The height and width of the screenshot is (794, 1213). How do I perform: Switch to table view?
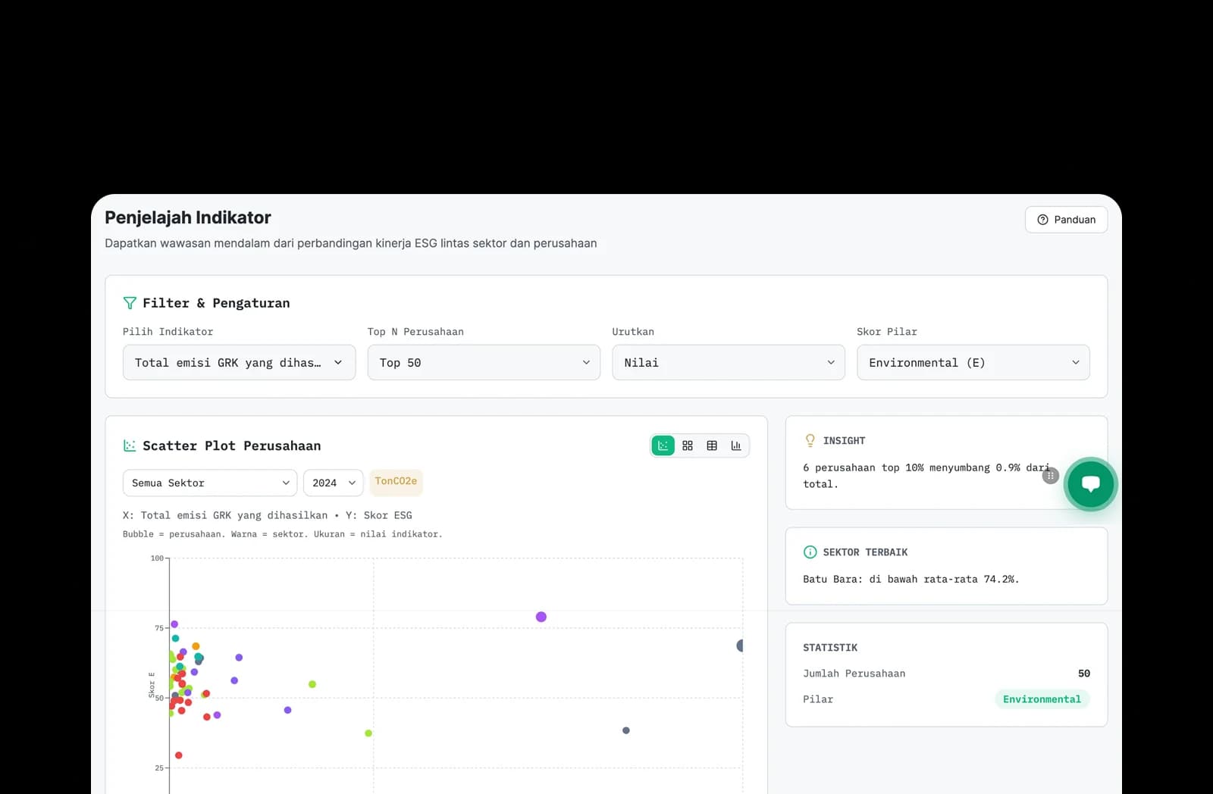[x=712, y=445]
